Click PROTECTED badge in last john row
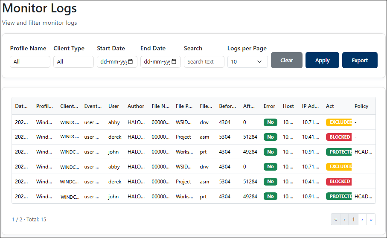387x238 pixels. pos(339,196)
